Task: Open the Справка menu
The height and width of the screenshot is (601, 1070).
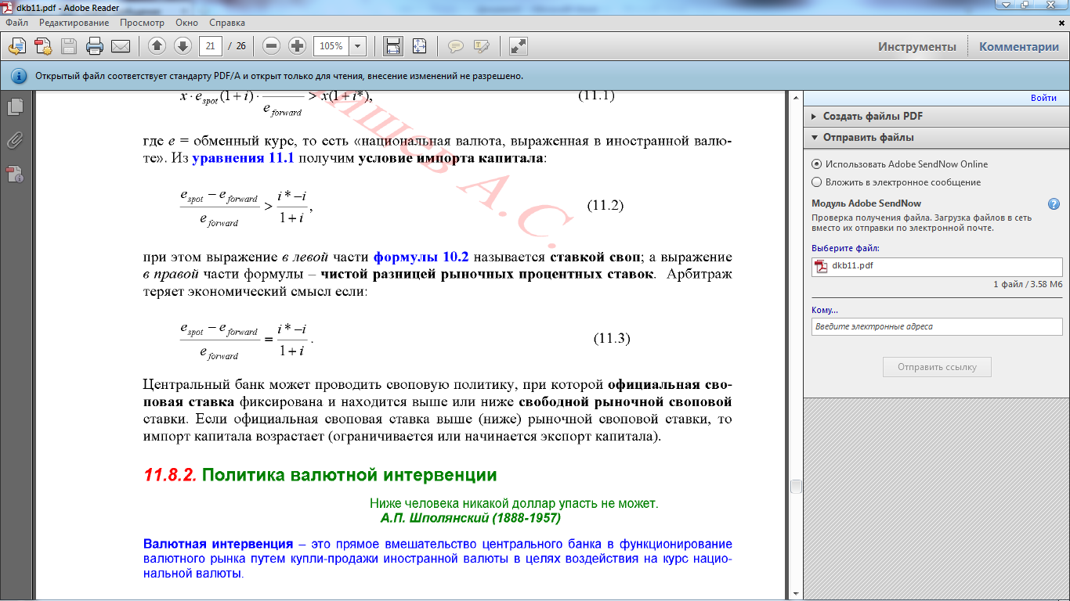Action: coord(227,23)
